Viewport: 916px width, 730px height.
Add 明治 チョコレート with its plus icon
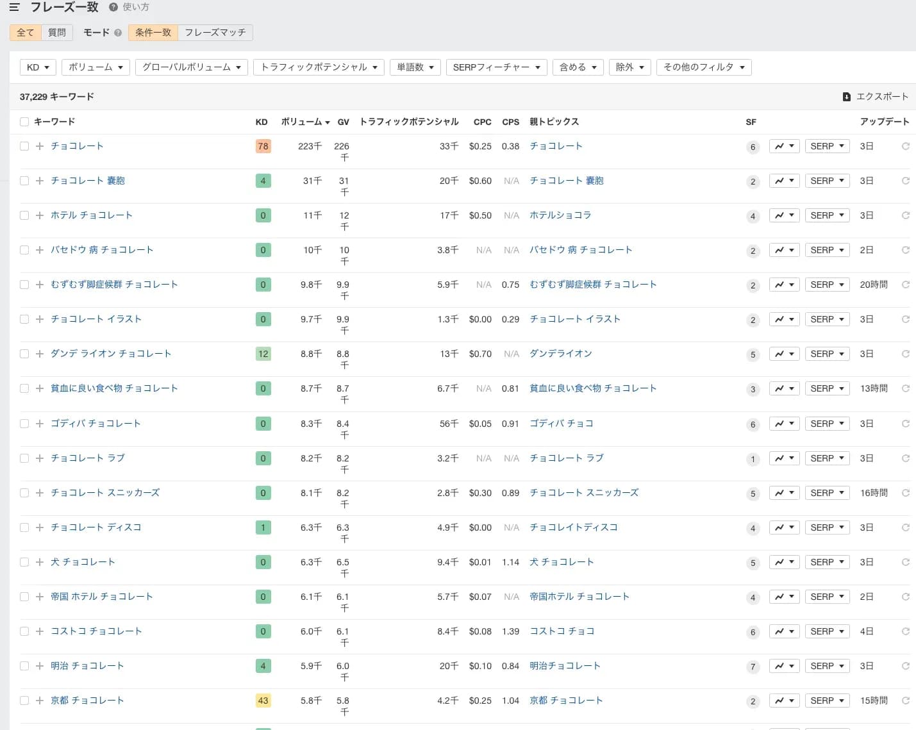pyautogui.click(x=40, y=666)
